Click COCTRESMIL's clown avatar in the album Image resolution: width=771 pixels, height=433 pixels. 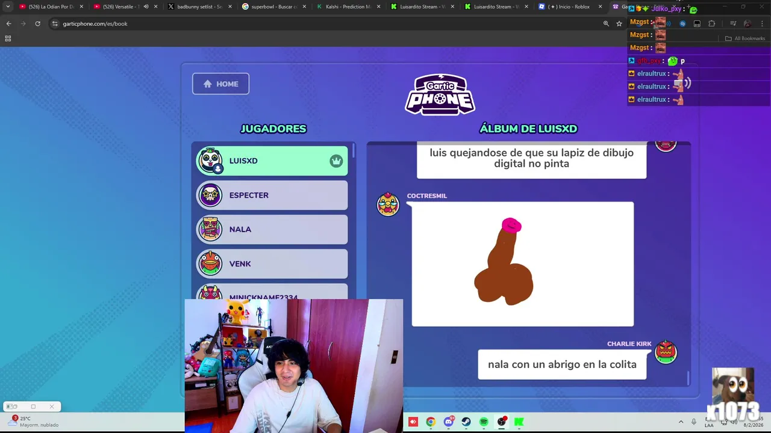click(x=388, y=204)
